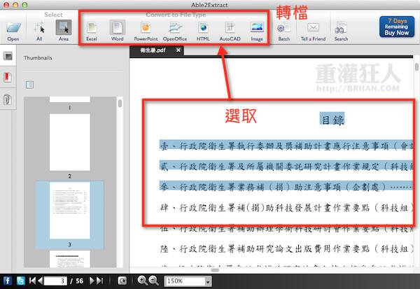Go to the last page
The height and width of the screenshot is (289, 420).
[x=99, y=281]
